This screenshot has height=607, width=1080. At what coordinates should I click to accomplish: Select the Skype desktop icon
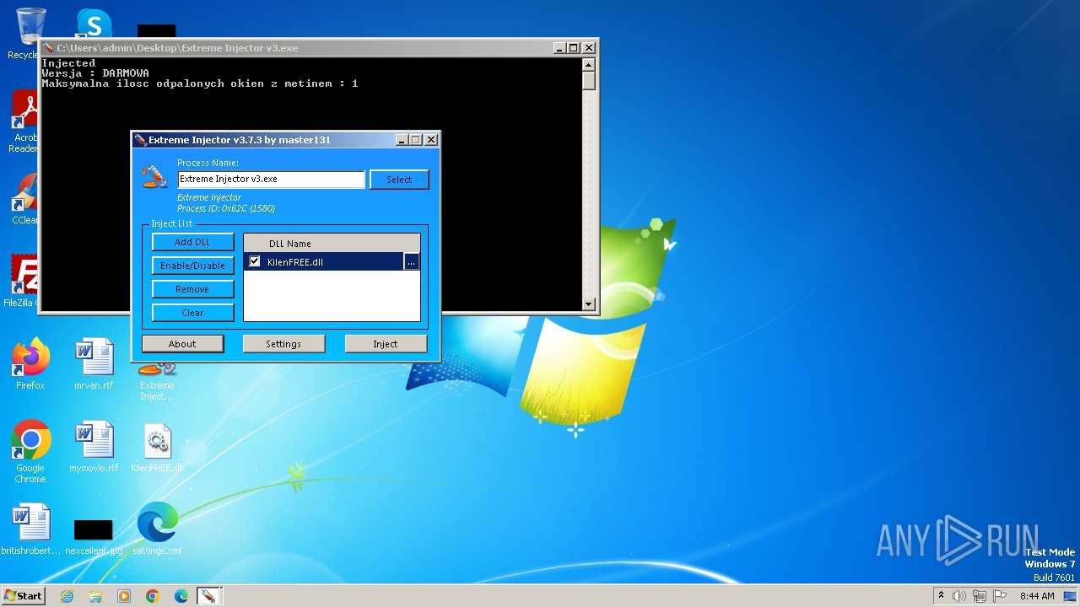pos(94,24)
